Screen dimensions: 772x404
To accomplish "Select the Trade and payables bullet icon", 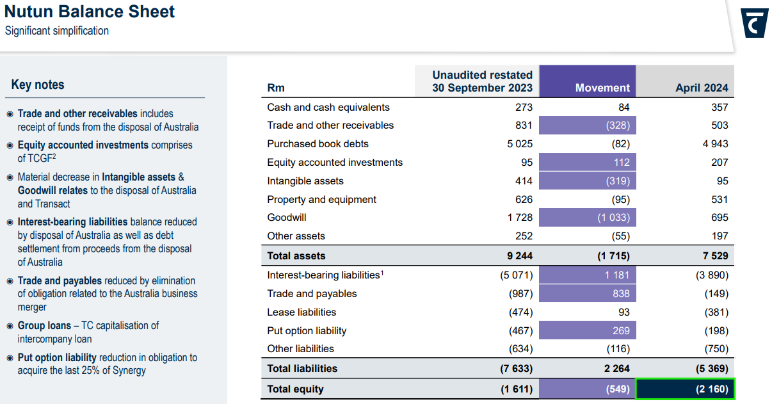I will tap(9, 280).
